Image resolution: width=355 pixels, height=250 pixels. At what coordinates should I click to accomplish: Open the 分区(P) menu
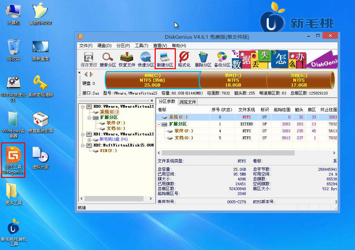click(123, 46)
